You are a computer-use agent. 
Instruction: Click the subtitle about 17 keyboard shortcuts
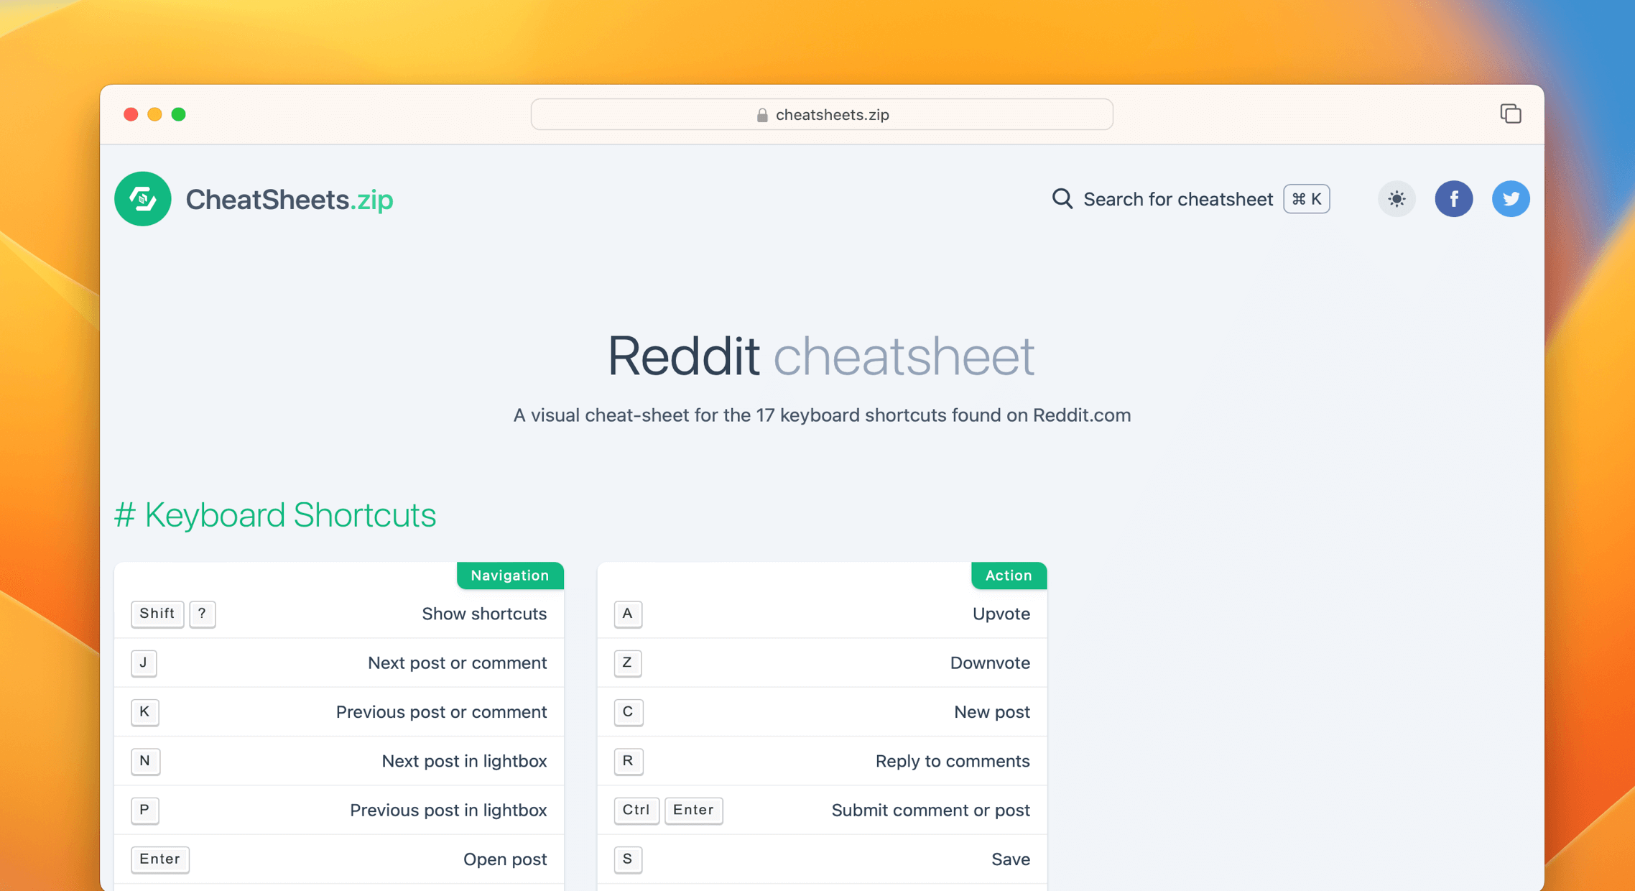pos(822,415)
